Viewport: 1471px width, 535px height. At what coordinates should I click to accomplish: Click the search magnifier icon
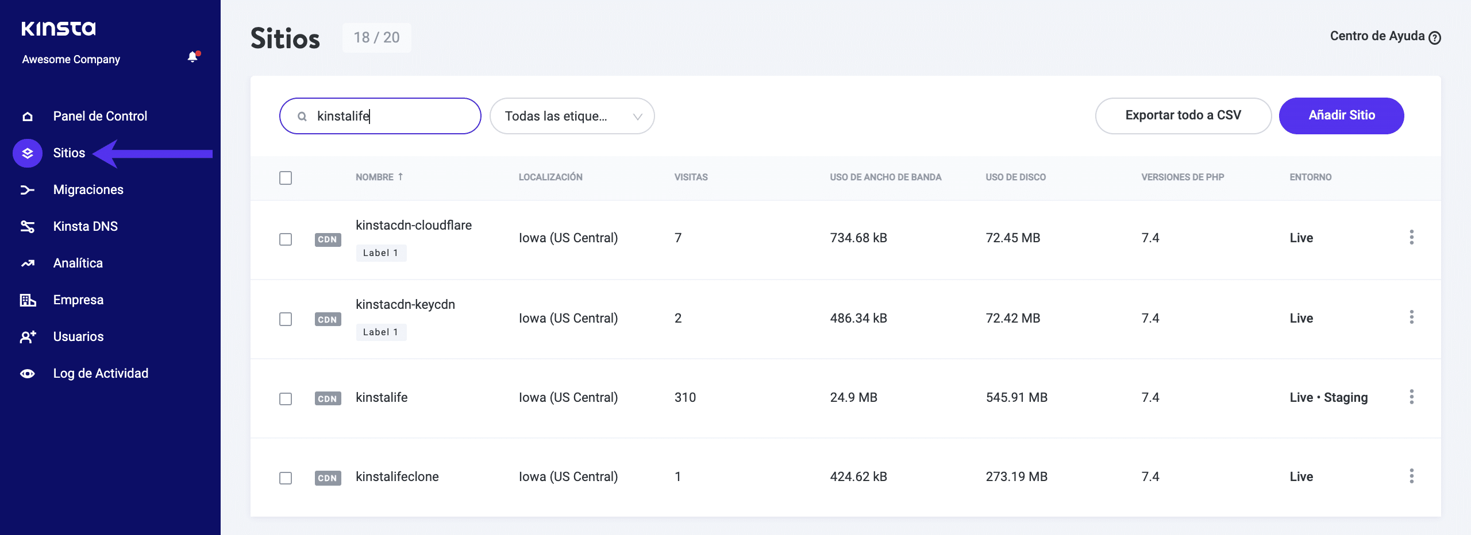(302, 117)
